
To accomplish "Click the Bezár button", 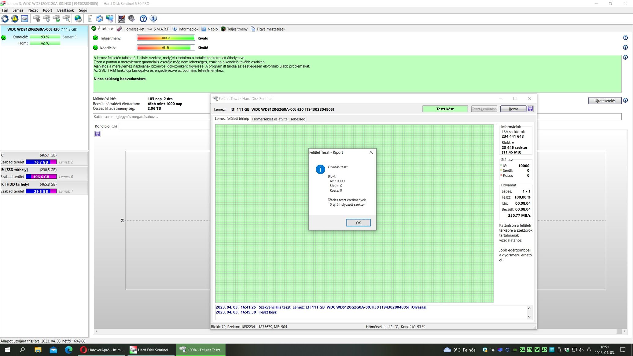I will [513, 109].
